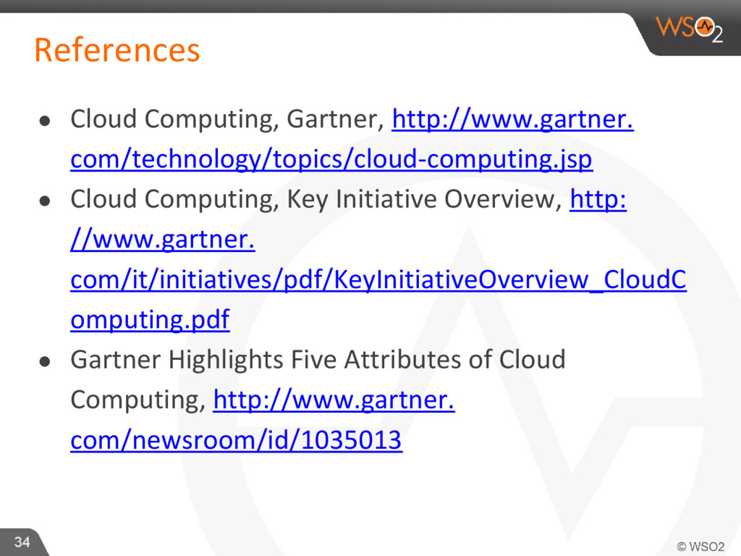Open the com/technology/topics/cloud-computing.jsp link
The width and height of the screenshot is (741, 556).
pos(331,159)
